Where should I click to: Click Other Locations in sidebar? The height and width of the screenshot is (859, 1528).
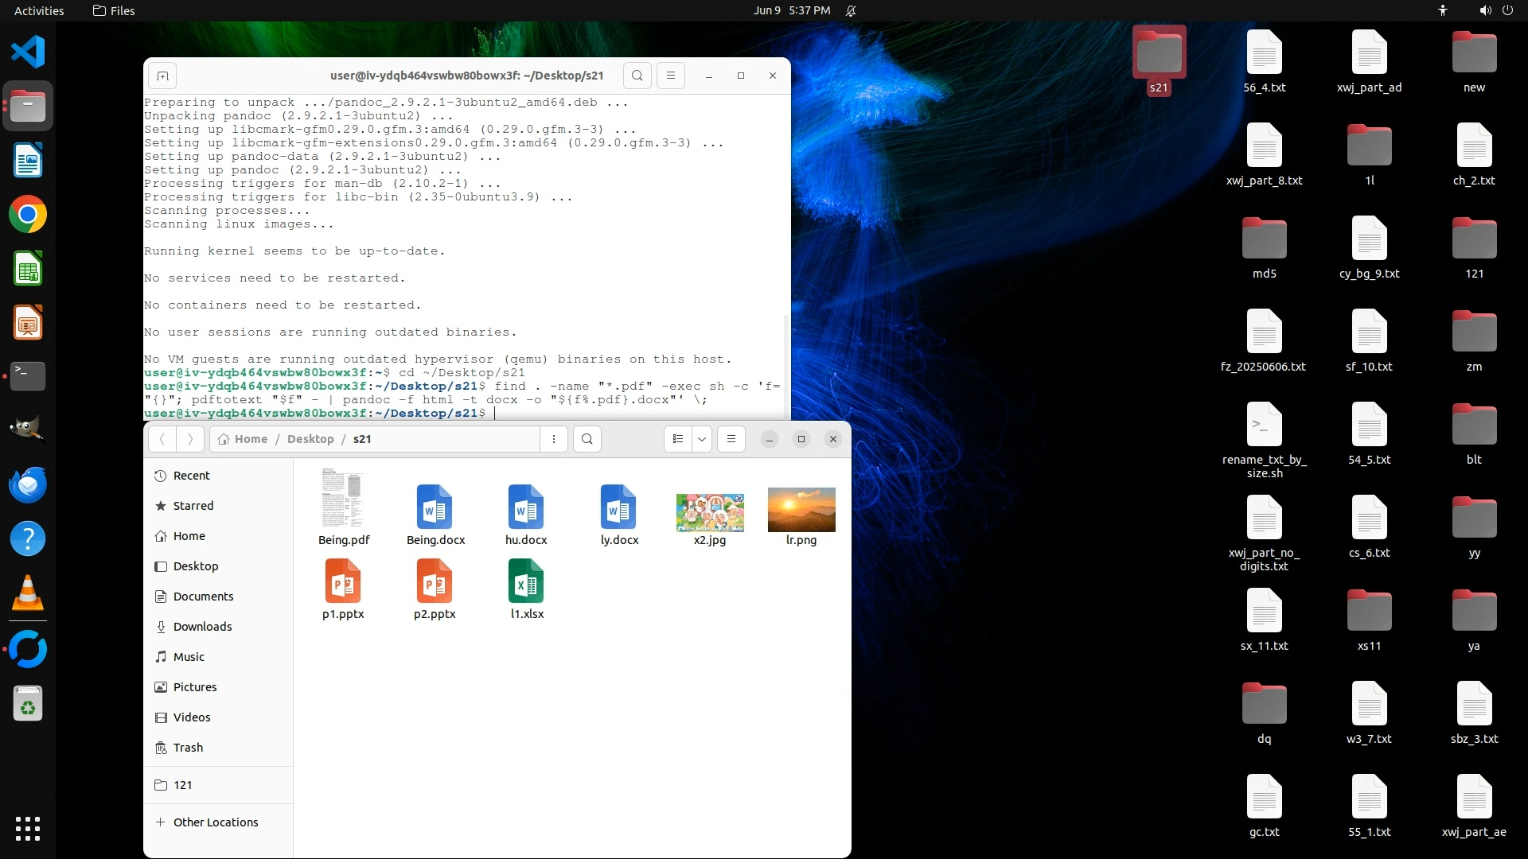(215, 822)
